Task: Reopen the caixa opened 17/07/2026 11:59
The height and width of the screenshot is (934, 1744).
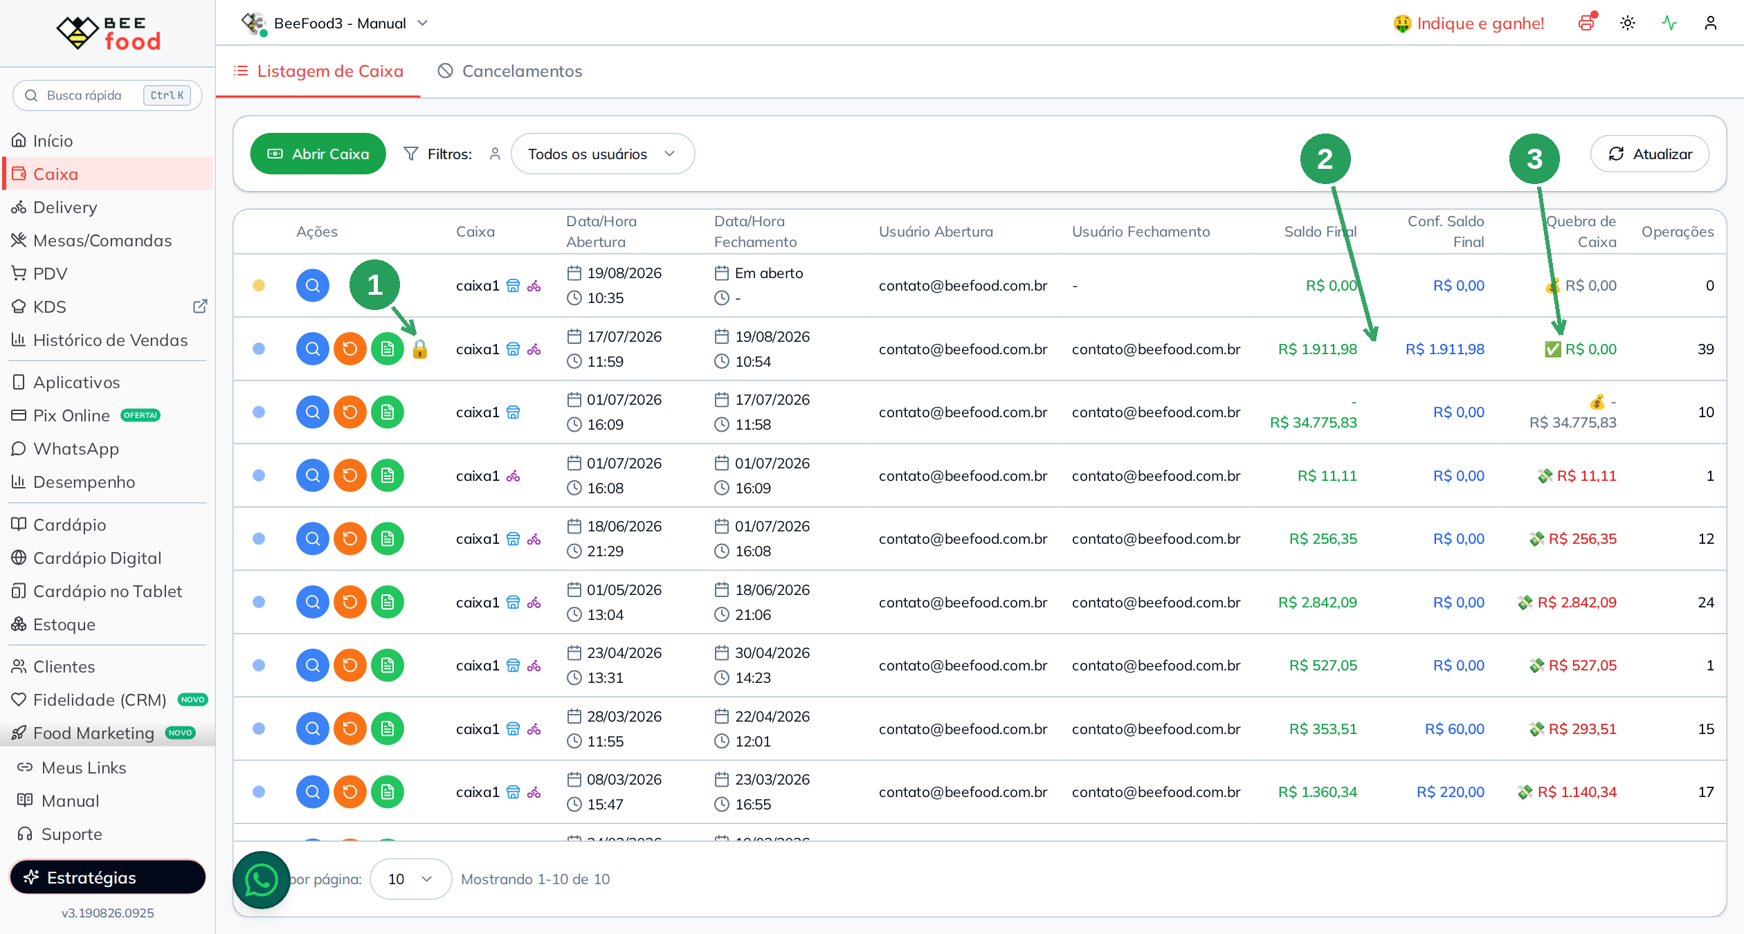Action: pos(350,349)
